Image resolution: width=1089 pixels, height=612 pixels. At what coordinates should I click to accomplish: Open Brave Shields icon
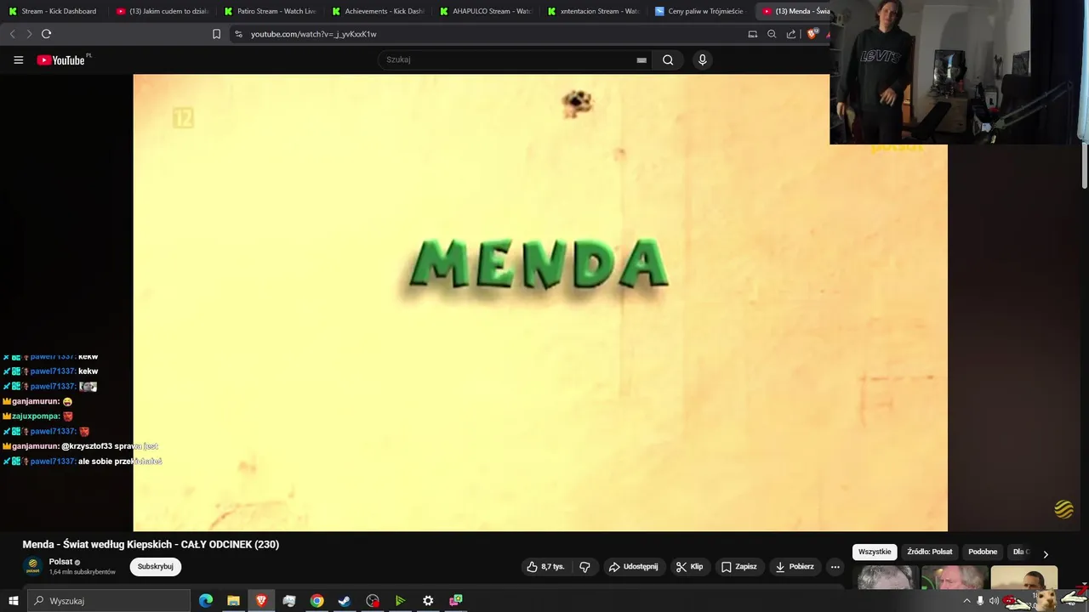tap(812, 34)
